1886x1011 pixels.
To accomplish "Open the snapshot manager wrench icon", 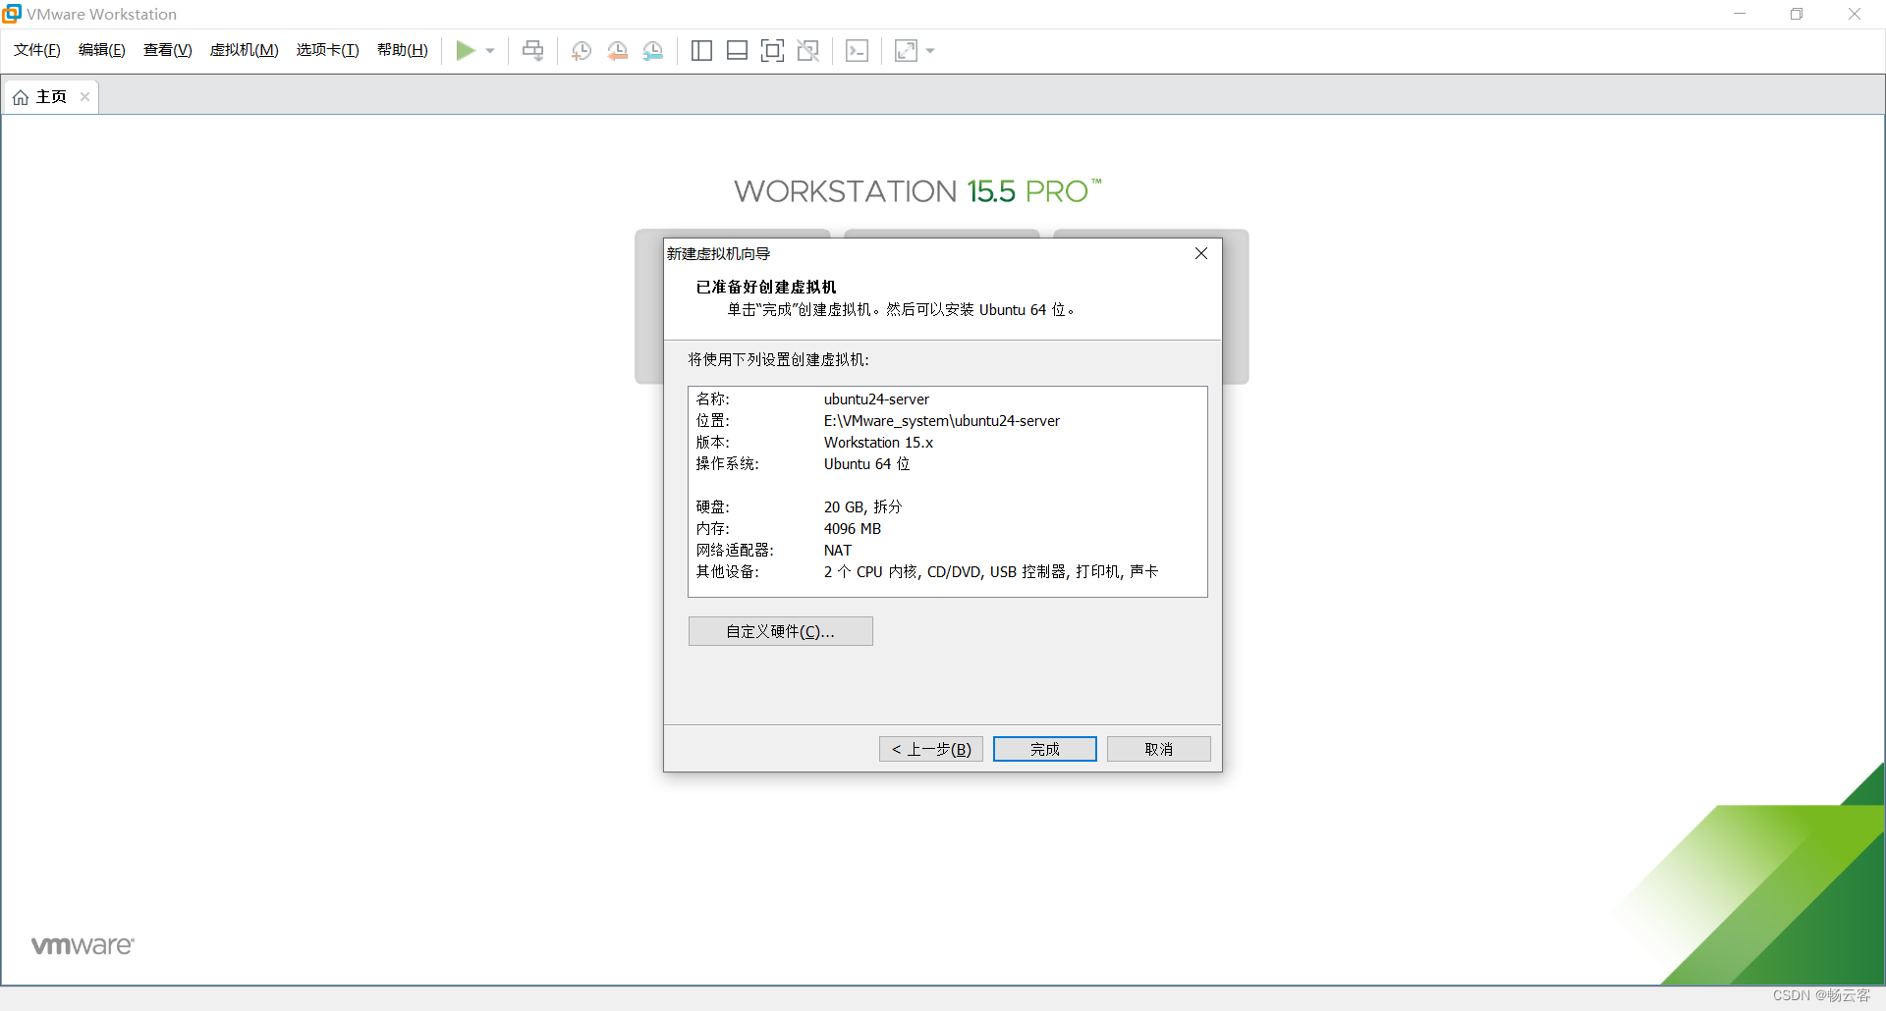I will [653, 51].
